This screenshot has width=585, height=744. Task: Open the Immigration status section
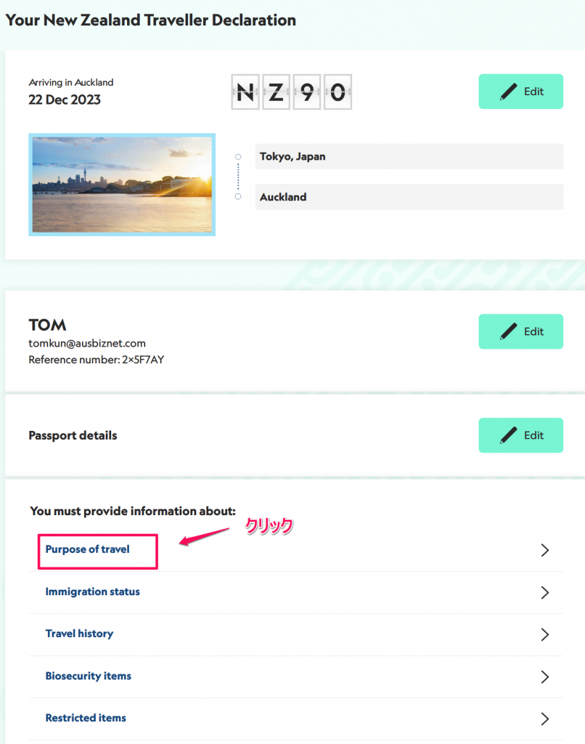(92, 591)
